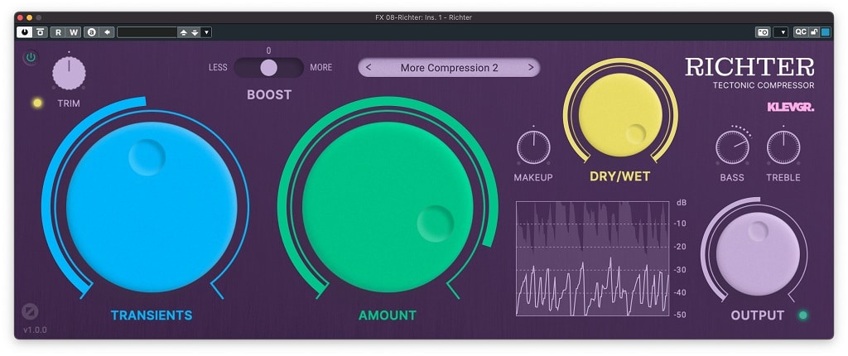Click the blue TRANSIENTS knob
Screen dimensions: 848x356
tap(152, 207)
